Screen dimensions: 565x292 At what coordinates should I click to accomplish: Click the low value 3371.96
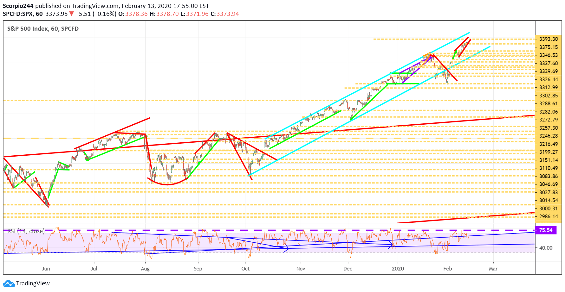(197, 14)
